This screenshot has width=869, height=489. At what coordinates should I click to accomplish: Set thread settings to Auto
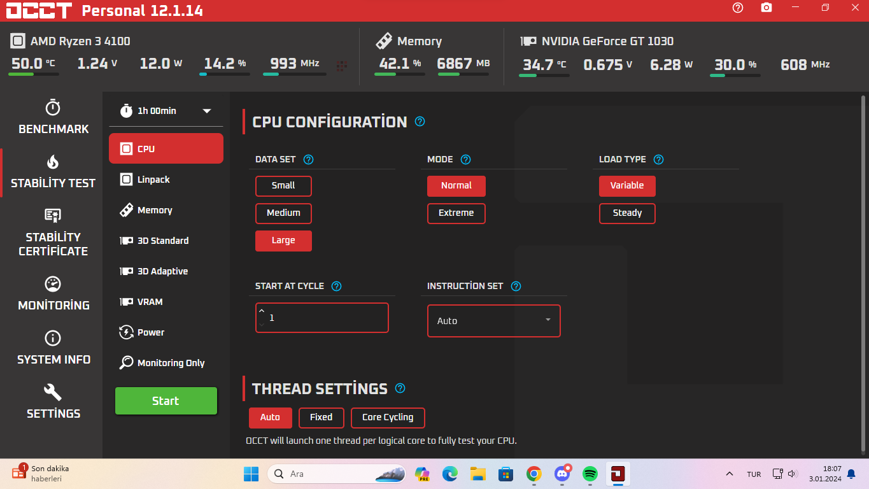pos(270,418)
